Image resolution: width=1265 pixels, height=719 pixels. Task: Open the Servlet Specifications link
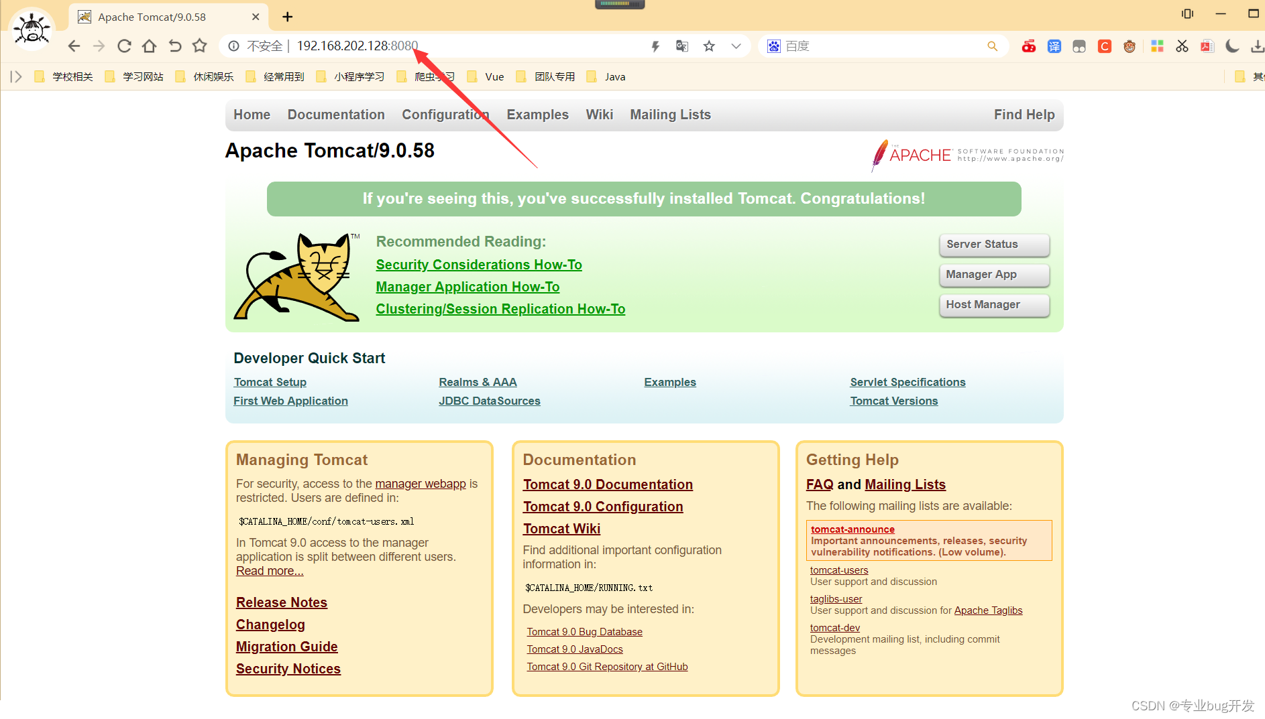907,382
